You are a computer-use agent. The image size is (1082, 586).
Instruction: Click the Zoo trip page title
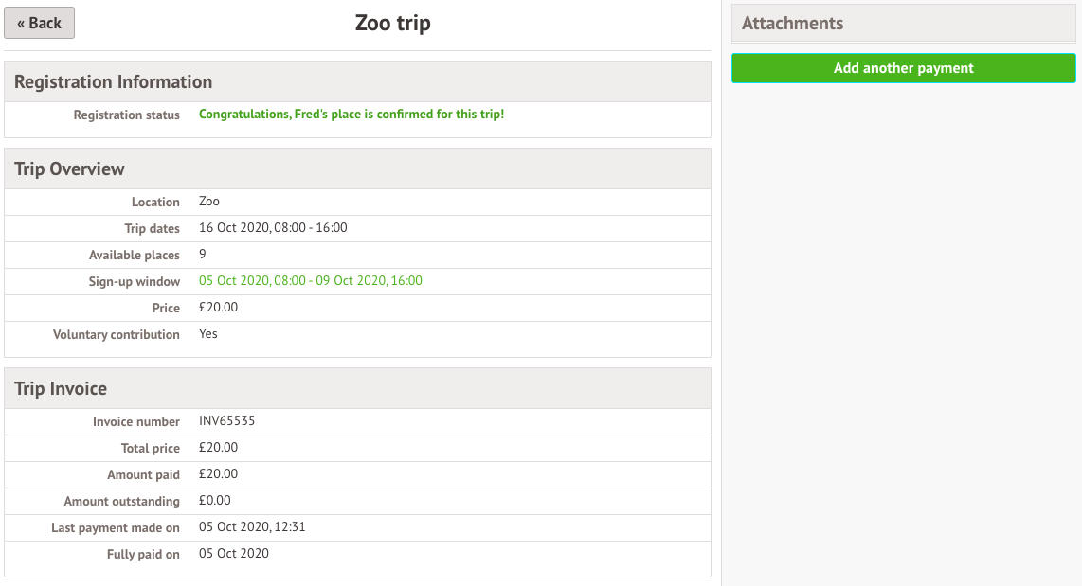[392, 23]
